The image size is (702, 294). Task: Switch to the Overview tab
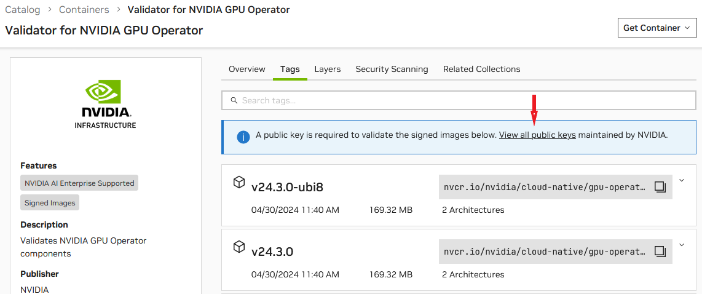pos(247,70)
